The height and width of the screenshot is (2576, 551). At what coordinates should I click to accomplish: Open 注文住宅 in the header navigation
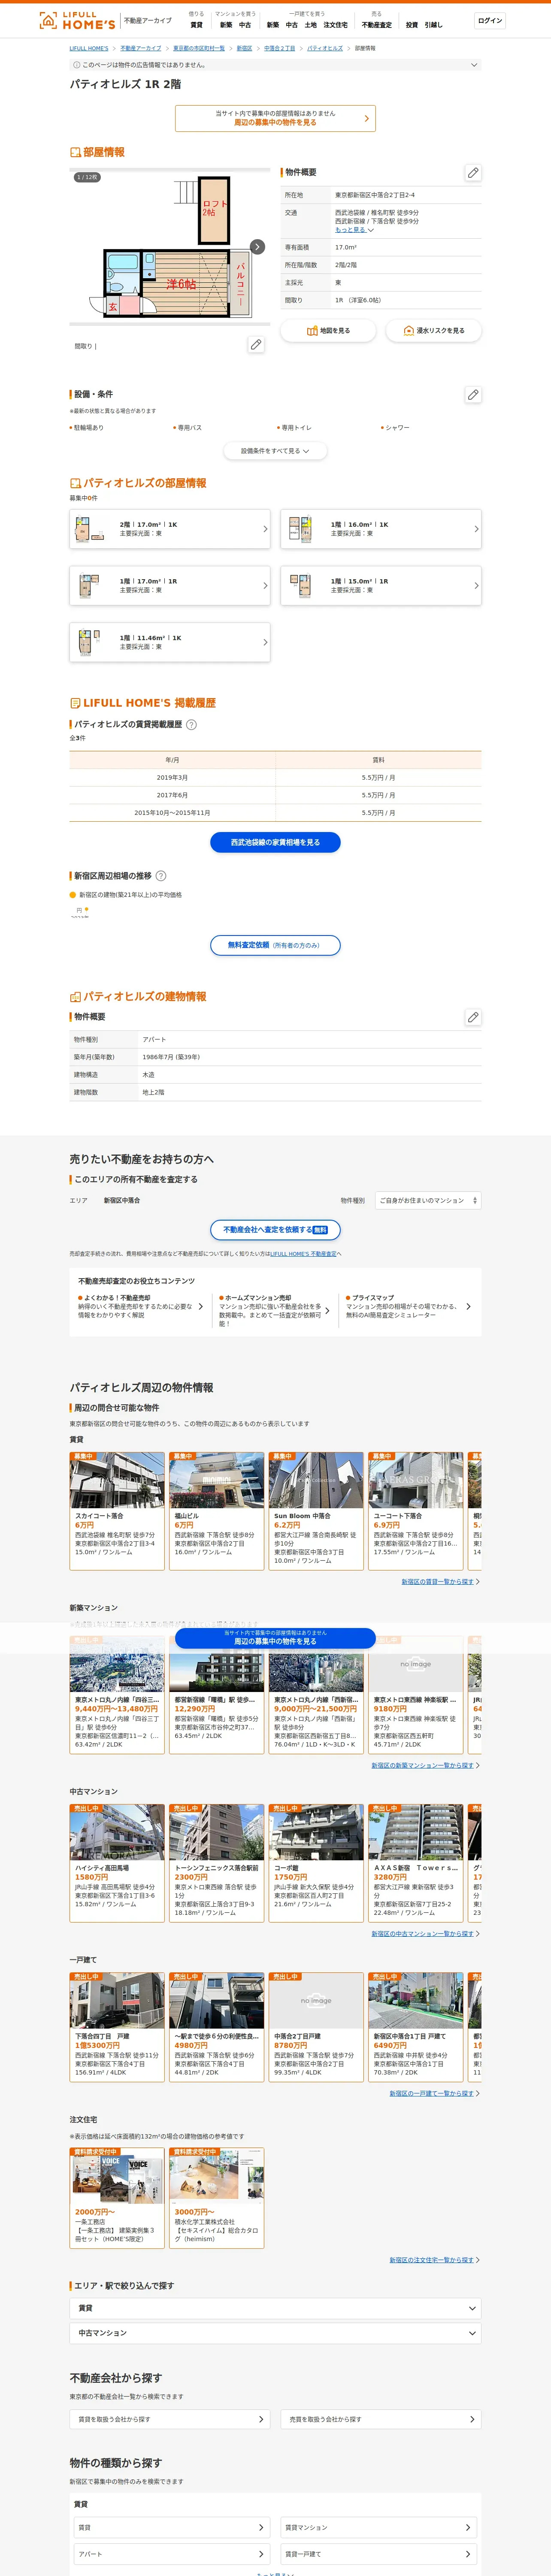pyautogui.click(x=336, y=25)
